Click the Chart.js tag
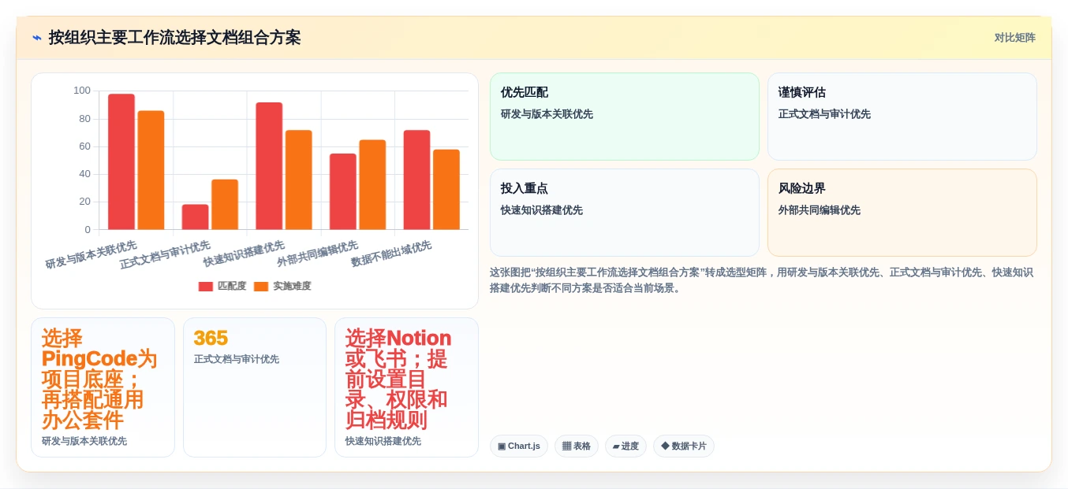1068x489 pixels. click(x=519, y=446)
